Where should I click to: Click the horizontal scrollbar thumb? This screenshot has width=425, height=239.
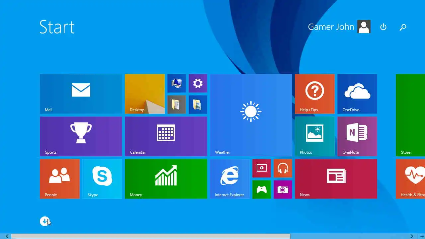(x=151, y=236)
